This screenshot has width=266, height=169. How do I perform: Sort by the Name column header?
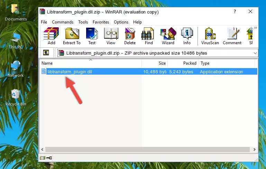tap(91, 63)
